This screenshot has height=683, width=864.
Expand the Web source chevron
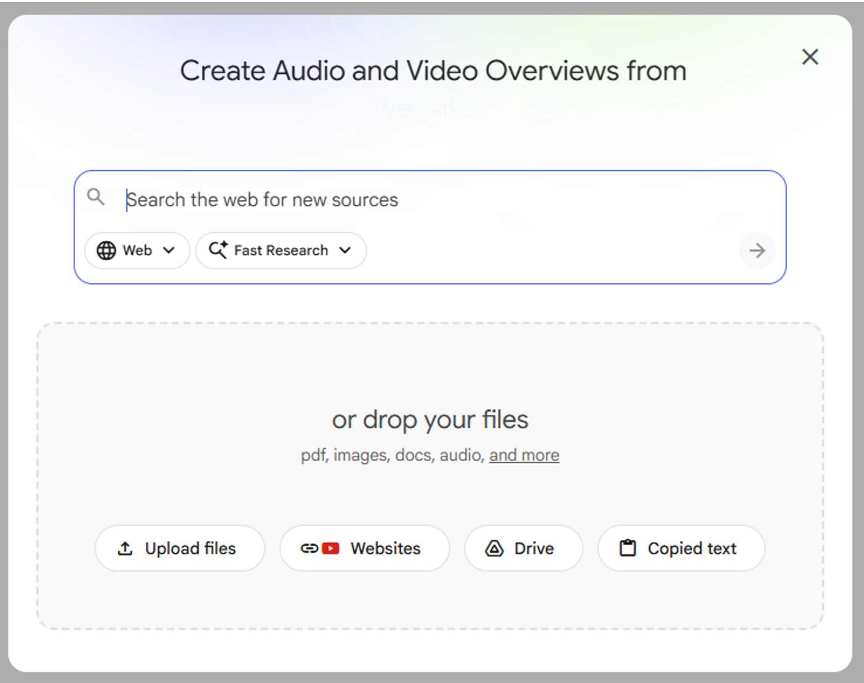169,250
